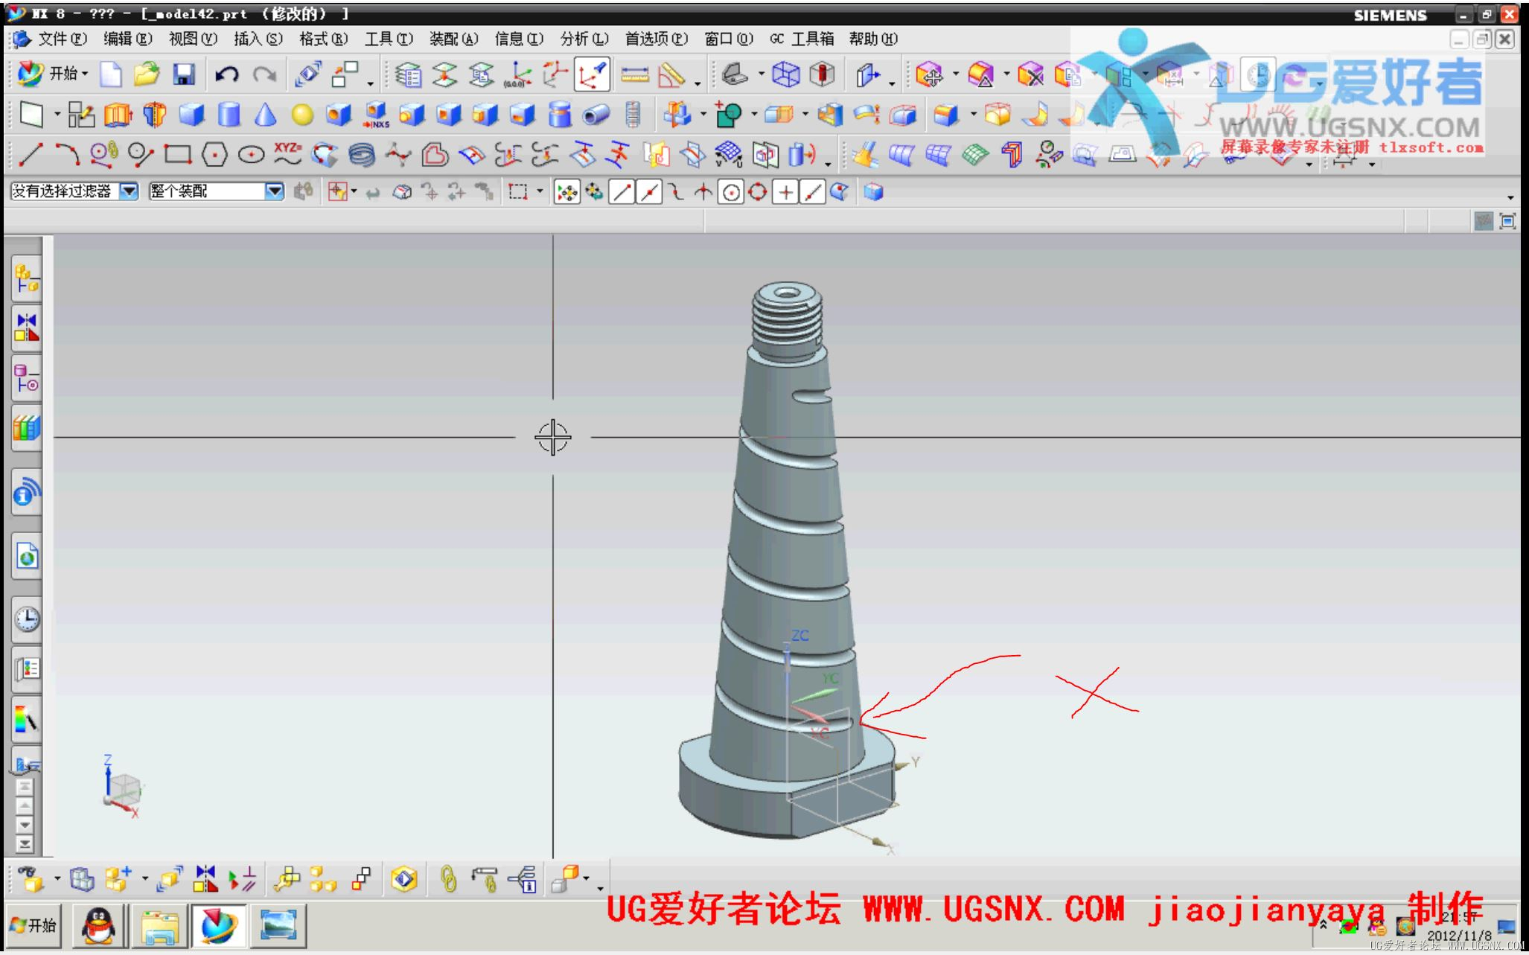
Task: Select the Cylinder primitive tool
Action: pyautogui.click(x=229, y=115)
